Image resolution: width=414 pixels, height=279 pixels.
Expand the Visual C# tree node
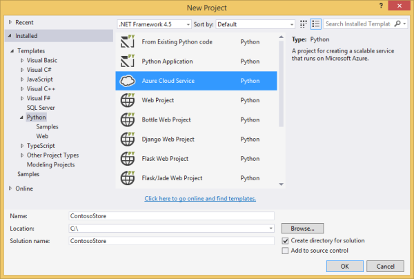point(22,70)
